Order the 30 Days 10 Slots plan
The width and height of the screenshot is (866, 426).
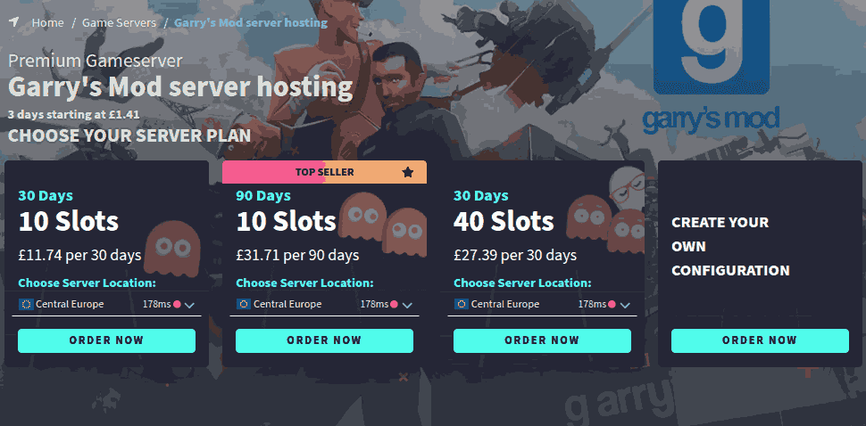106,340
